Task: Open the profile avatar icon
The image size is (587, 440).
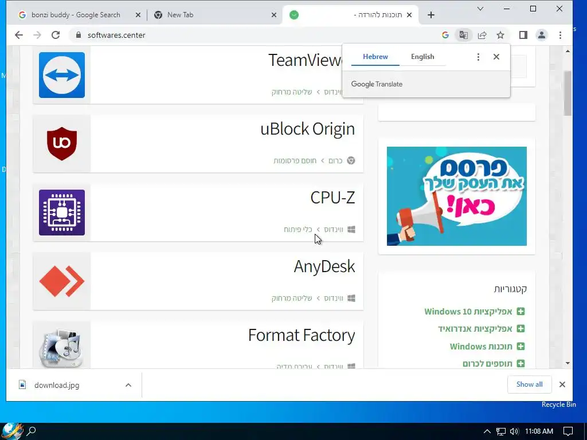Action: (x=541, y=35)
